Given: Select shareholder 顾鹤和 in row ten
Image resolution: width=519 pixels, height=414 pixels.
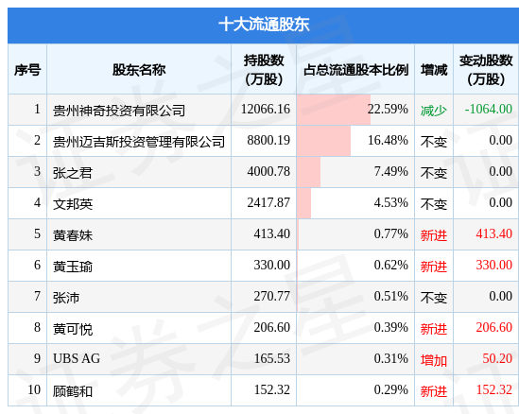Looking at the screenshot, I should [73, 391].
